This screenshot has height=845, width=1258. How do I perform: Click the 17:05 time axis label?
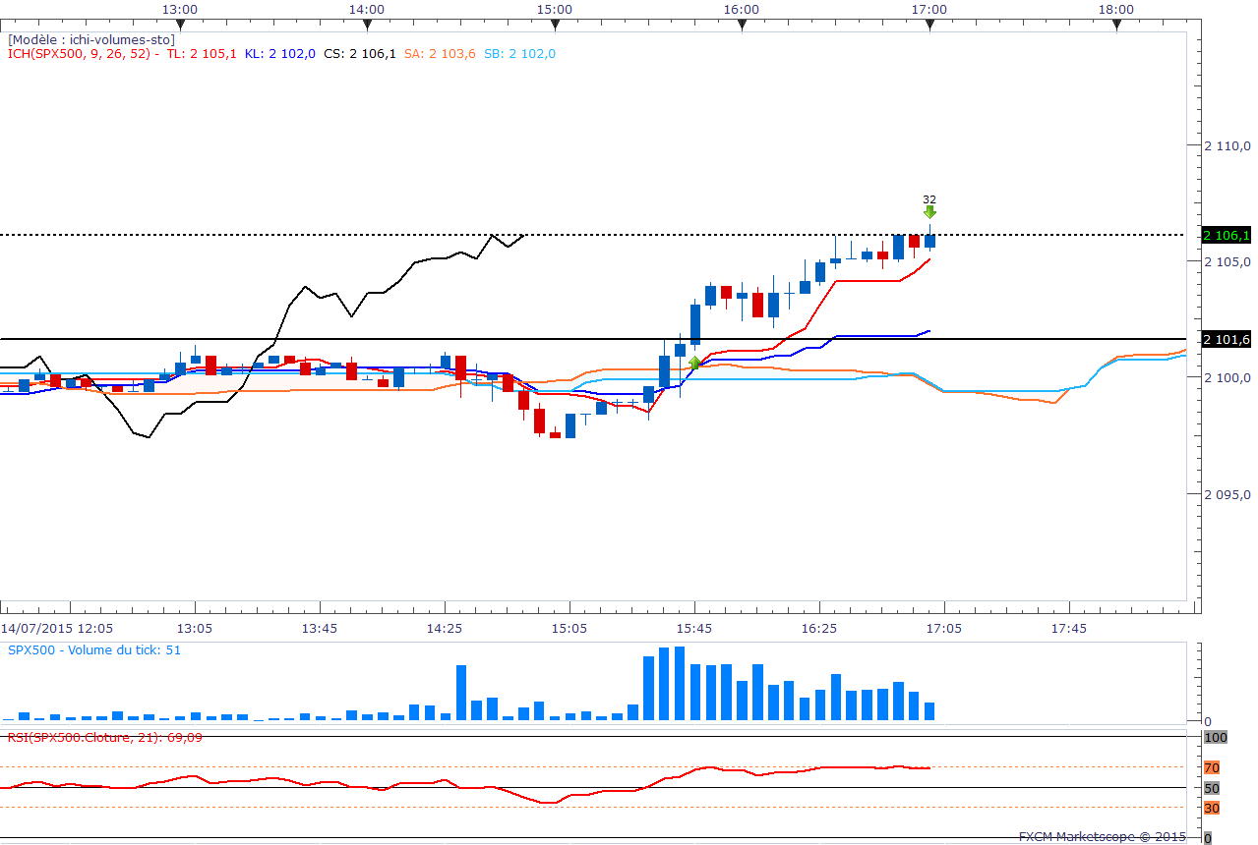[x=944, y=628]
